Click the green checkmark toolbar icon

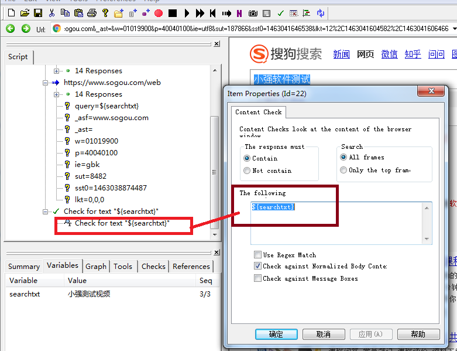[281, 13]
